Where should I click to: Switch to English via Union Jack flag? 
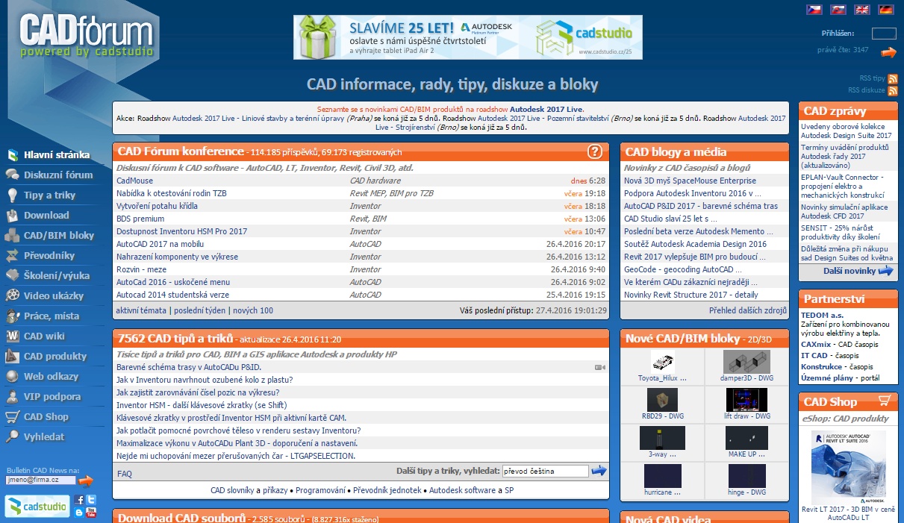tap(861, 10)
